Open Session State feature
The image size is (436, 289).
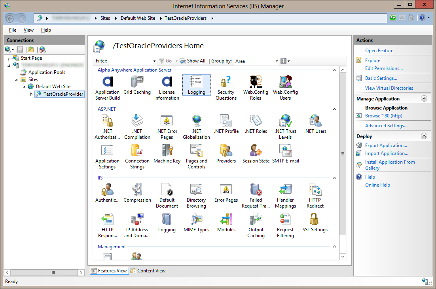tap(256, 154)
